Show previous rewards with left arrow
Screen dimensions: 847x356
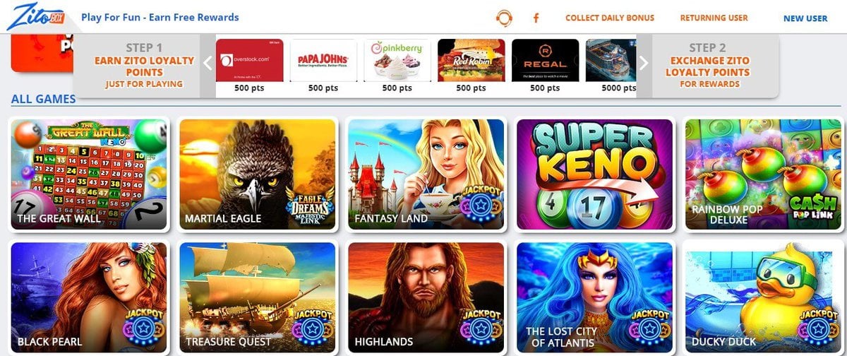[x=208, y=63]
